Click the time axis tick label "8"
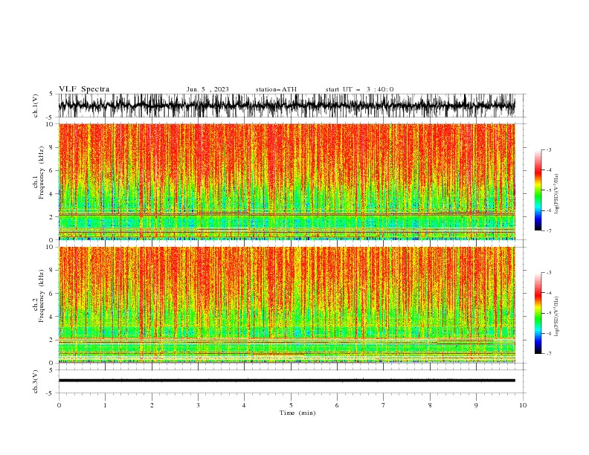Screen dimensions: 589x455 click(430, 405)
